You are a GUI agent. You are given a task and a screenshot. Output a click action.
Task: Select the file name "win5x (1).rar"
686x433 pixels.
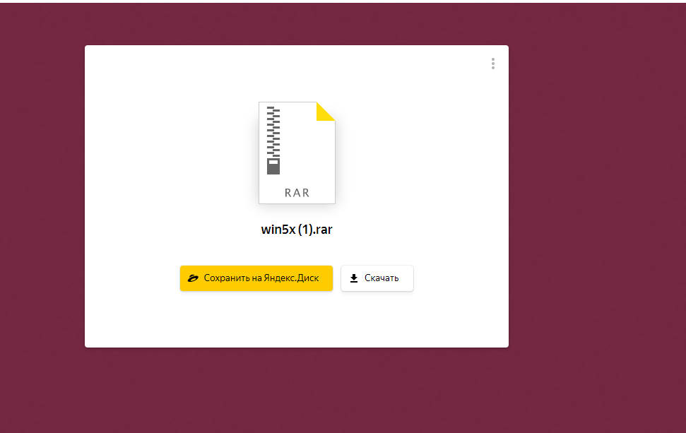297,230
